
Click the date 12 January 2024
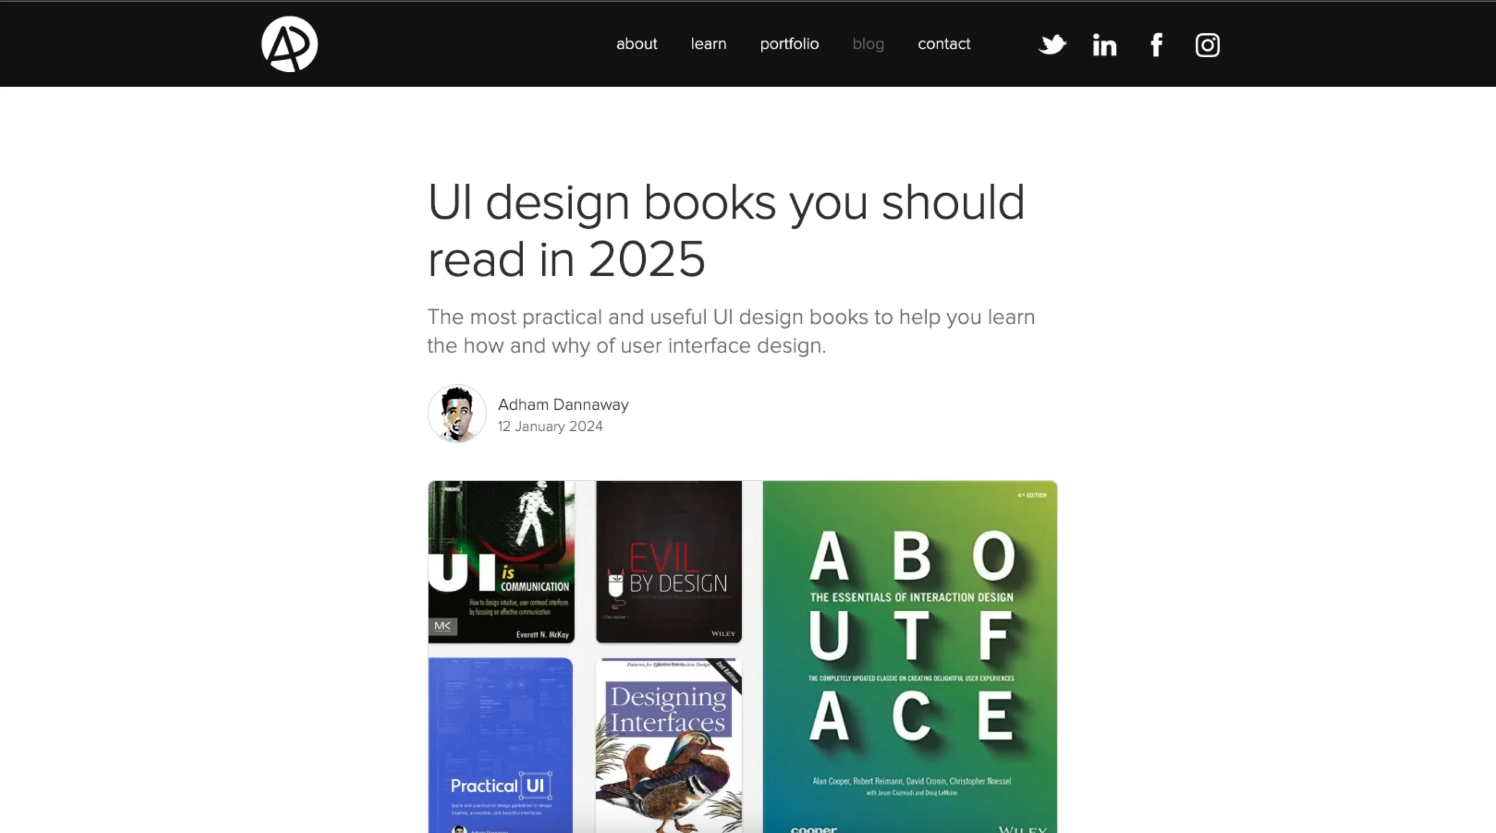pyautogui.click(x=550, y=426)
